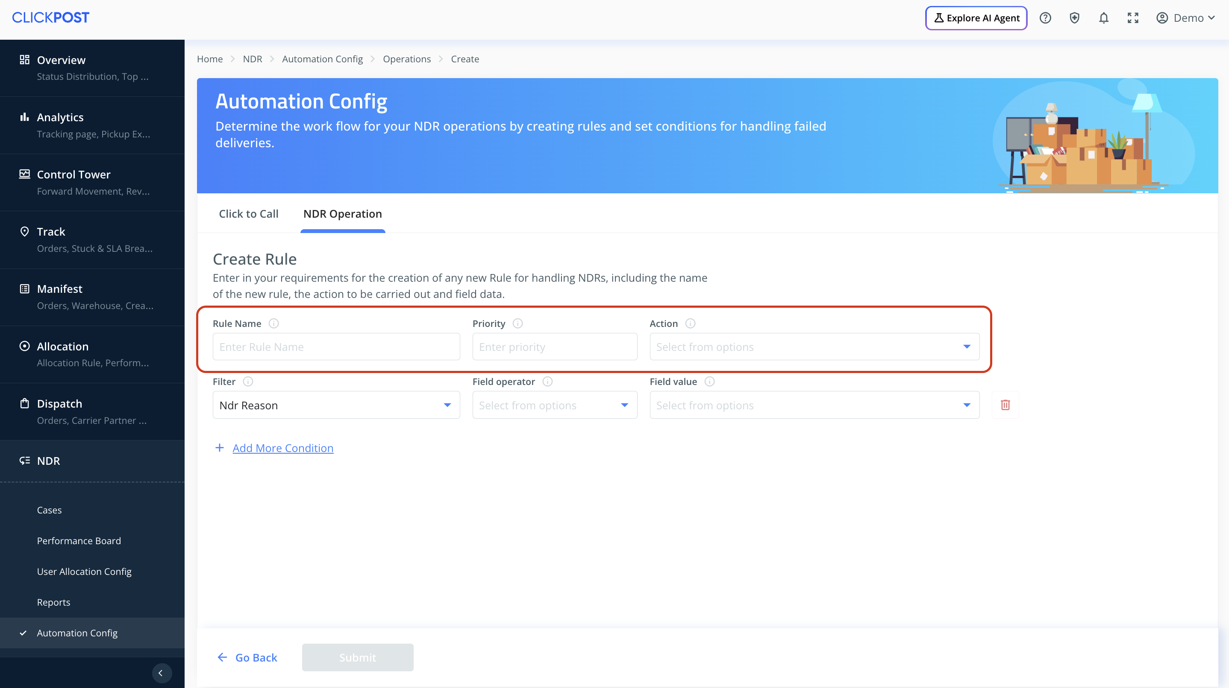Image resolution: width=1229 pixels, height=688 pixels.
Task: Click Add More Condition link
Action: tap(283, 448)
